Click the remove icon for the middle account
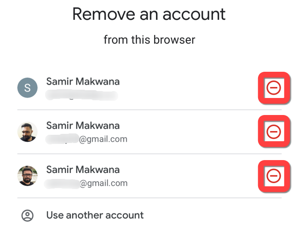299x230 pixels. click(274, 132)
